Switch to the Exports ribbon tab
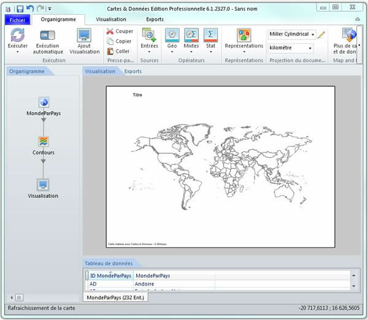368x320 pixels. tap(155, 20)
